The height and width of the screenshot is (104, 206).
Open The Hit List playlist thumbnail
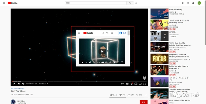point(159,36)
